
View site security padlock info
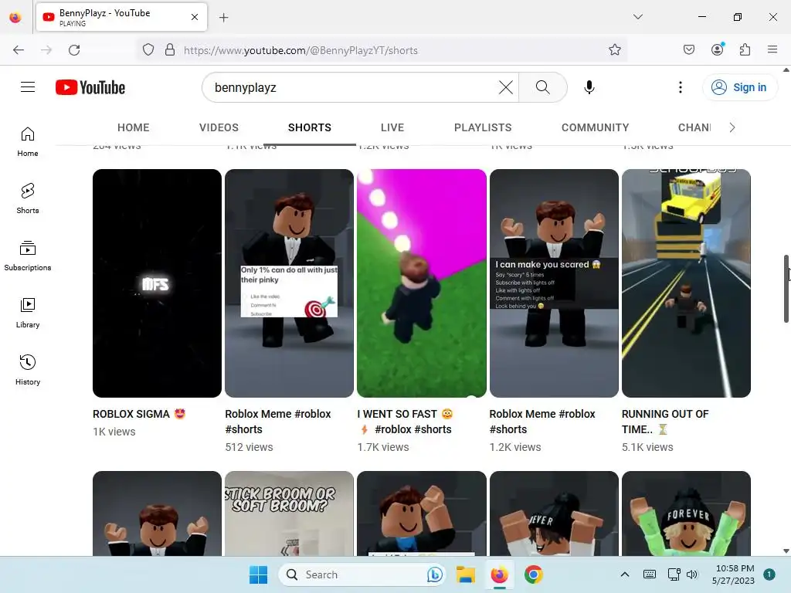click(170, 50)
